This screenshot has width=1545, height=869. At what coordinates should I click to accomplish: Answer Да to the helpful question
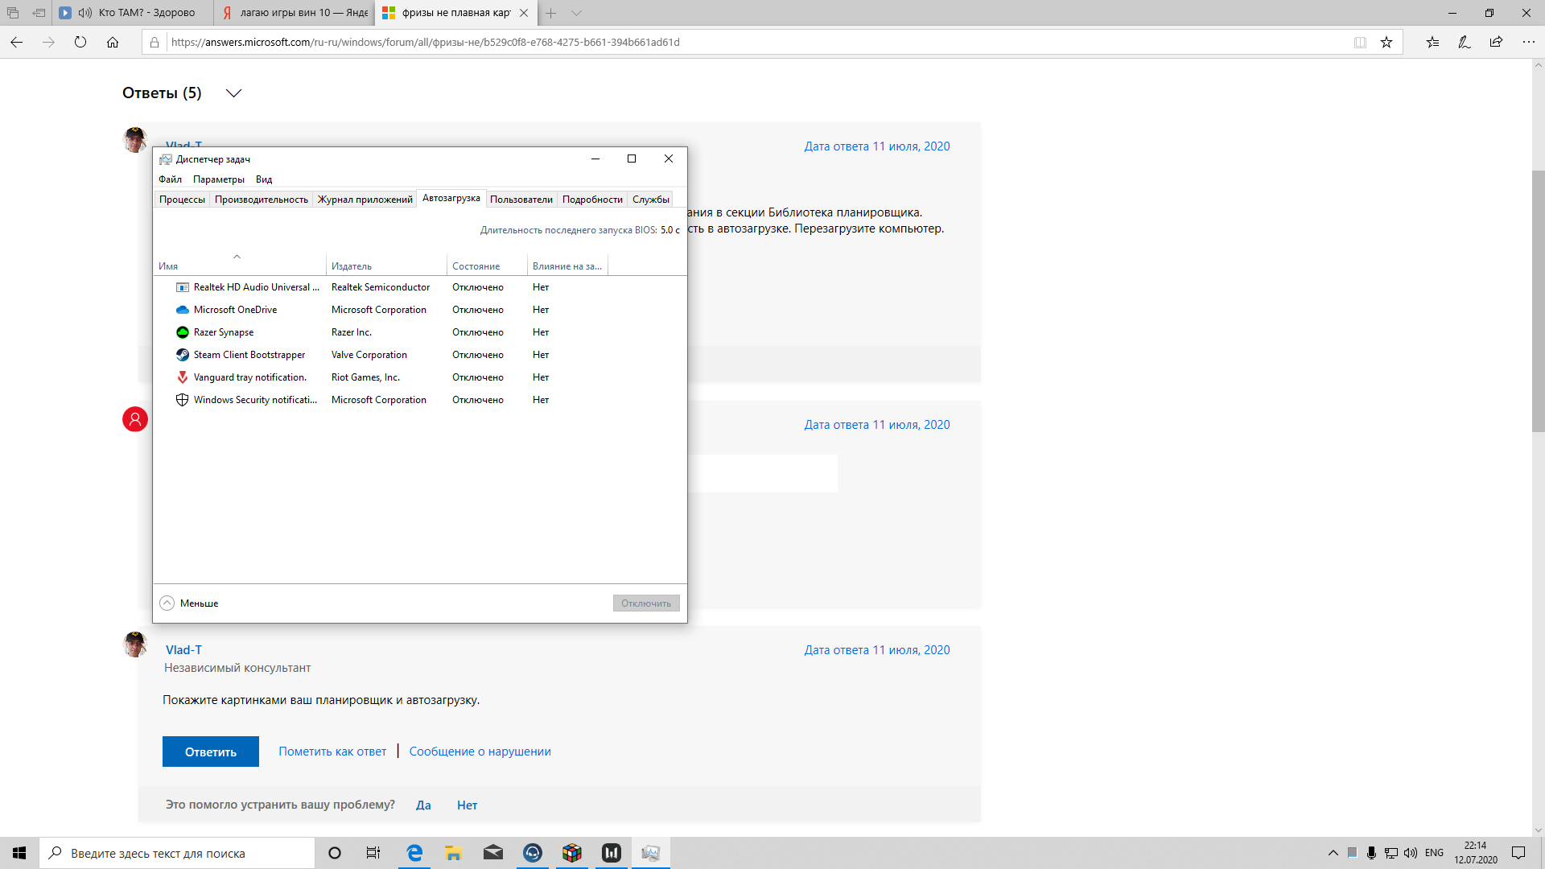point(423,805)
